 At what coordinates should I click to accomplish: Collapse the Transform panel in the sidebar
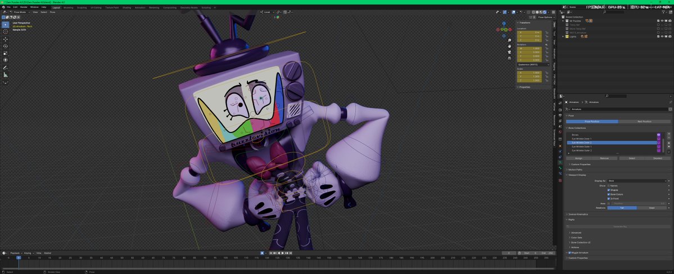[524, 22]
